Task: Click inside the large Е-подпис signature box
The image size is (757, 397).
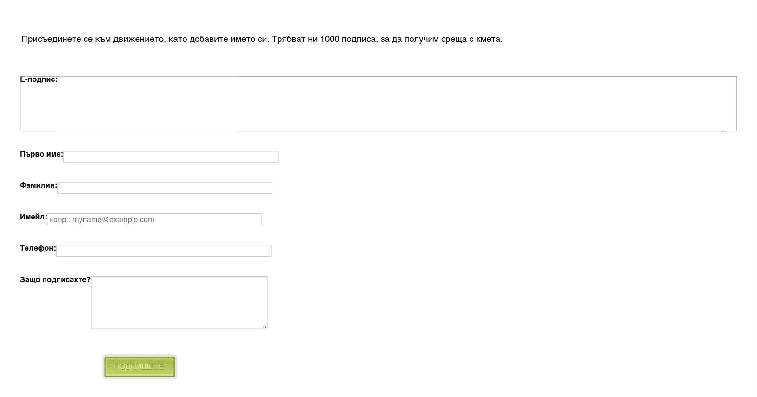Action: click(378, 104)
